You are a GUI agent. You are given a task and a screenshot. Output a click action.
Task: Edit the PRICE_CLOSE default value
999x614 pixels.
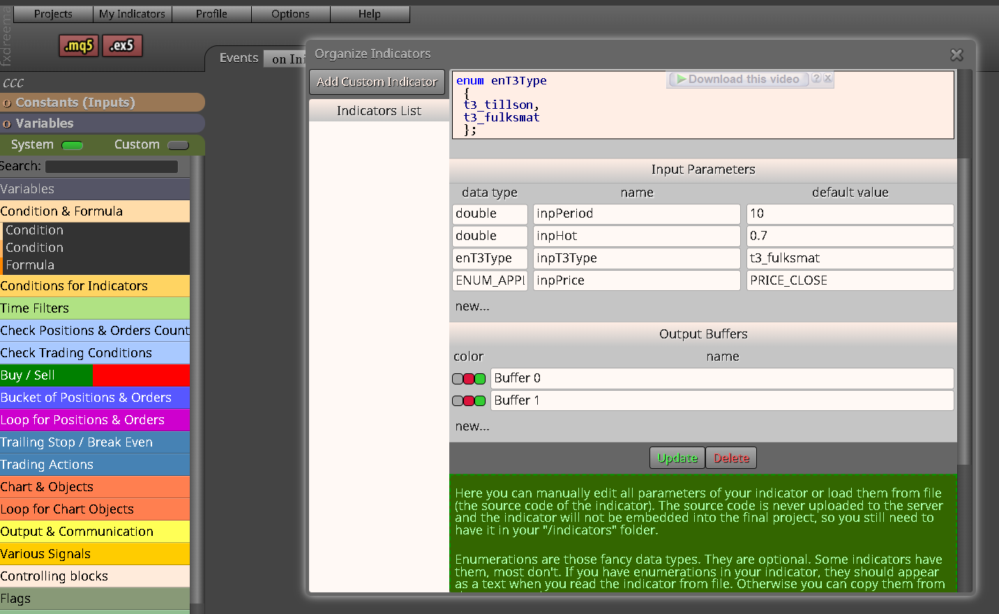click(850, 280)
